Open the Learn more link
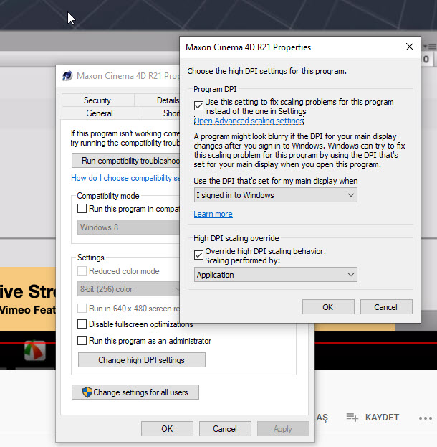 pyautogui.click(x=213, y=214)
